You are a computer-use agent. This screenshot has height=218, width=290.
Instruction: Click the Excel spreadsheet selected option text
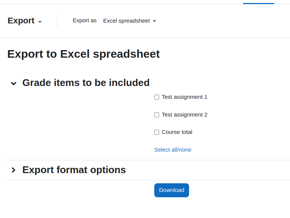(126, 21)
